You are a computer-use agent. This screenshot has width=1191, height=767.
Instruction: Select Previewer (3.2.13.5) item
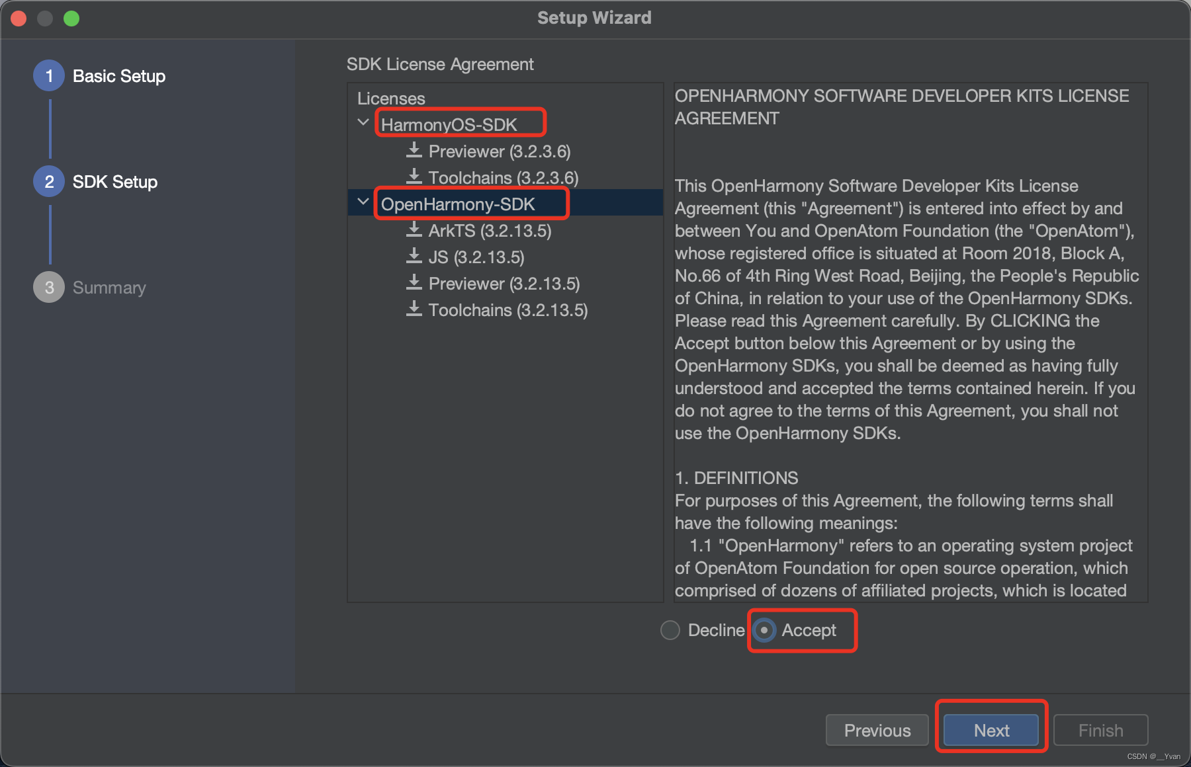point(504,284)
